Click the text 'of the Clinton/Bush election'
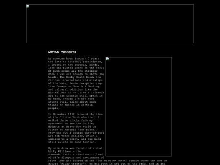Viewport: 220px width, 165px height. [72, 117]
